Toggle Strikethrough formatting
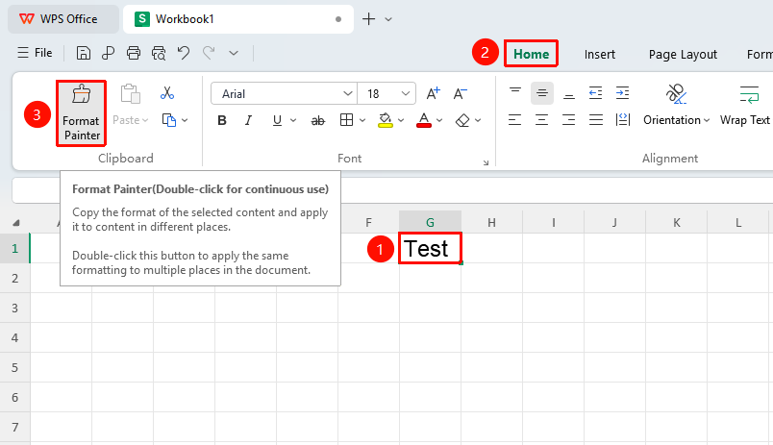773x445 pixels. click(x=318, y=121)
